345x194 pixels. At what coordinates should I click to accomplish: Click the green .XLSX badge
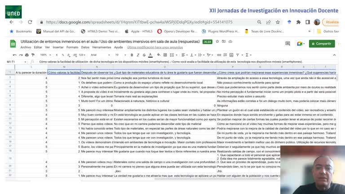207,42
